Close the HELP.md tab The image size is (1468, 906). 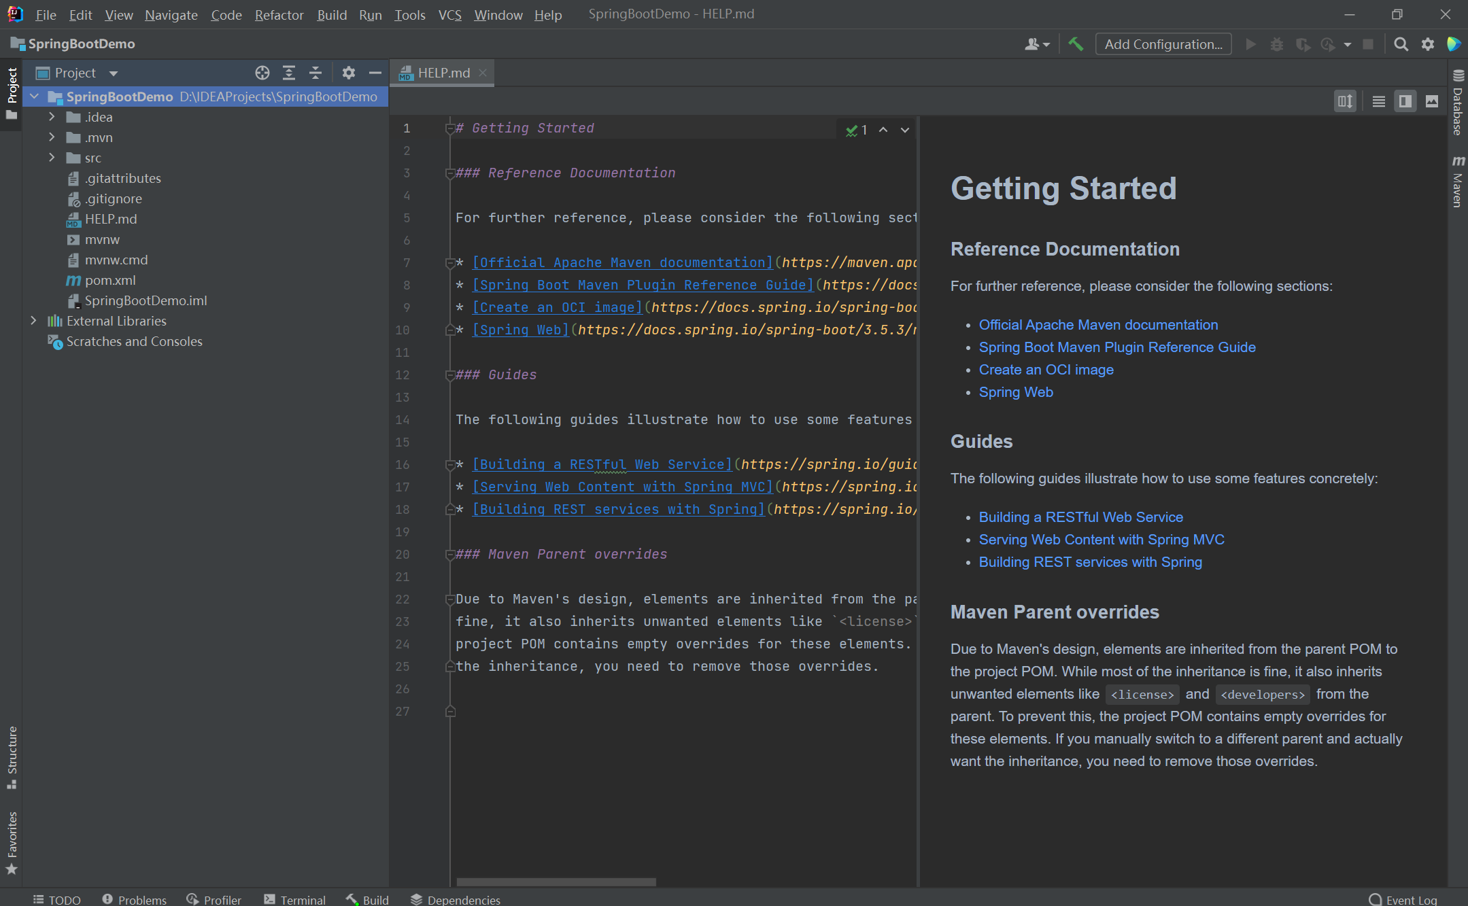(483, 73)
